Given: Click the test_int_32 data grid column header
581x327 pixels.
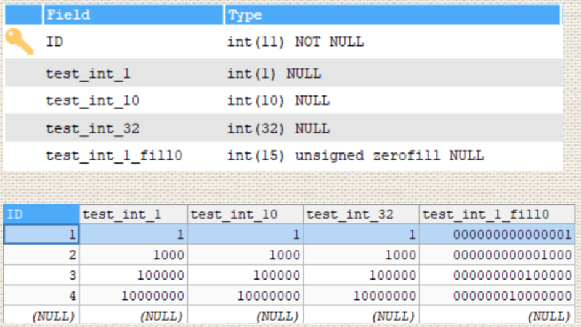Looking at the screenshot, I should [x=361, y=215].
